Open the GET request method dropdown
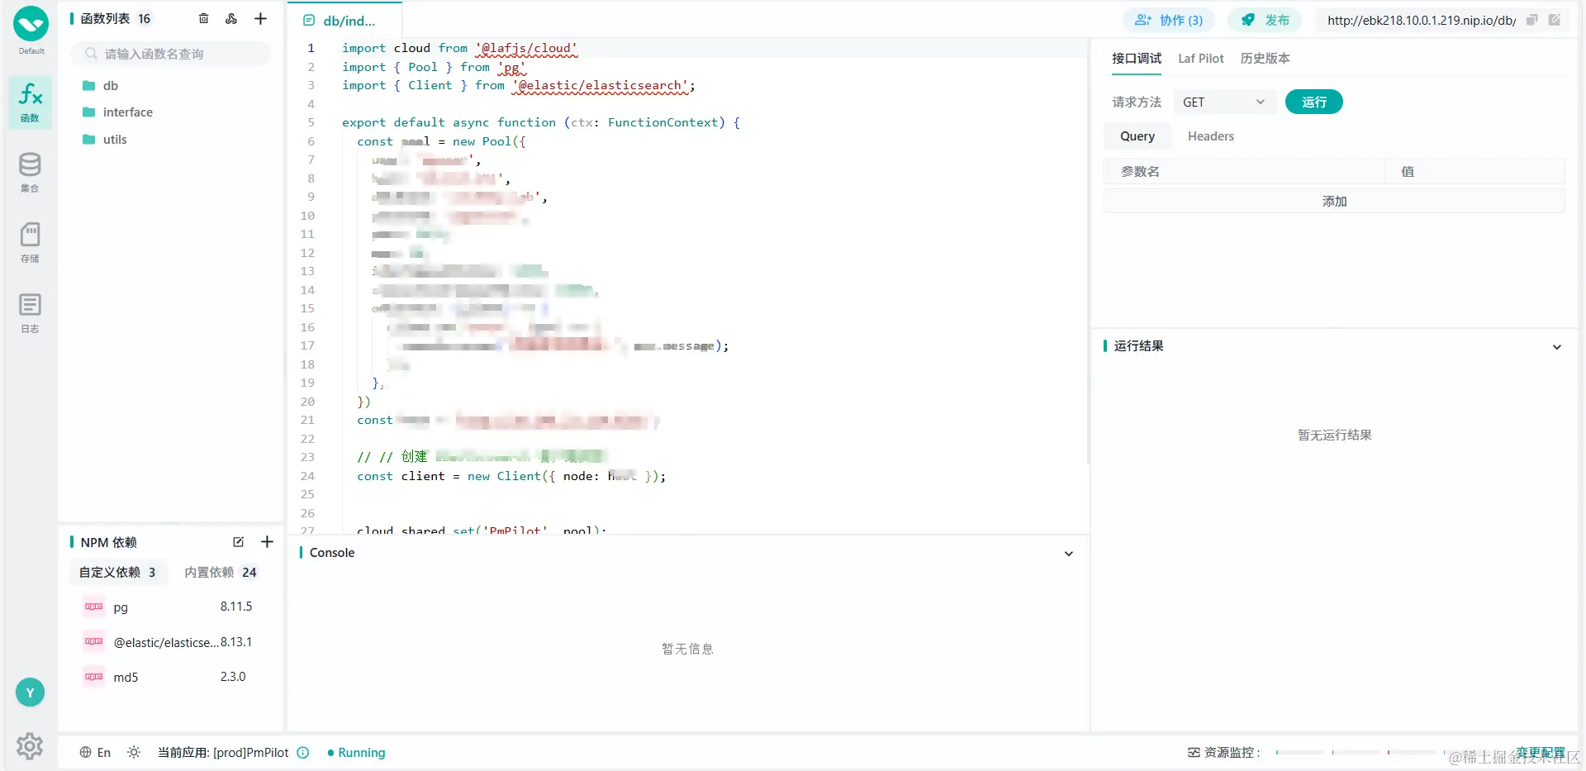 click(1225, 102)
